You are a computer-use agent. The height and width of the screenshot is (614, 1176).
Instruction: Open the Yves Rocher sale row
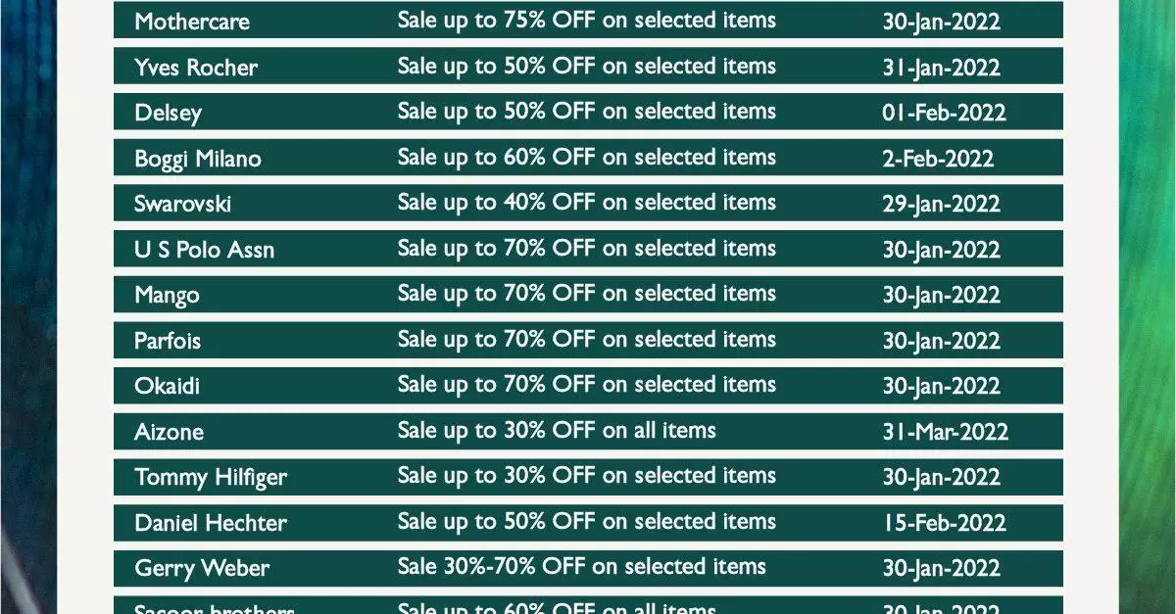coord(588,66)
